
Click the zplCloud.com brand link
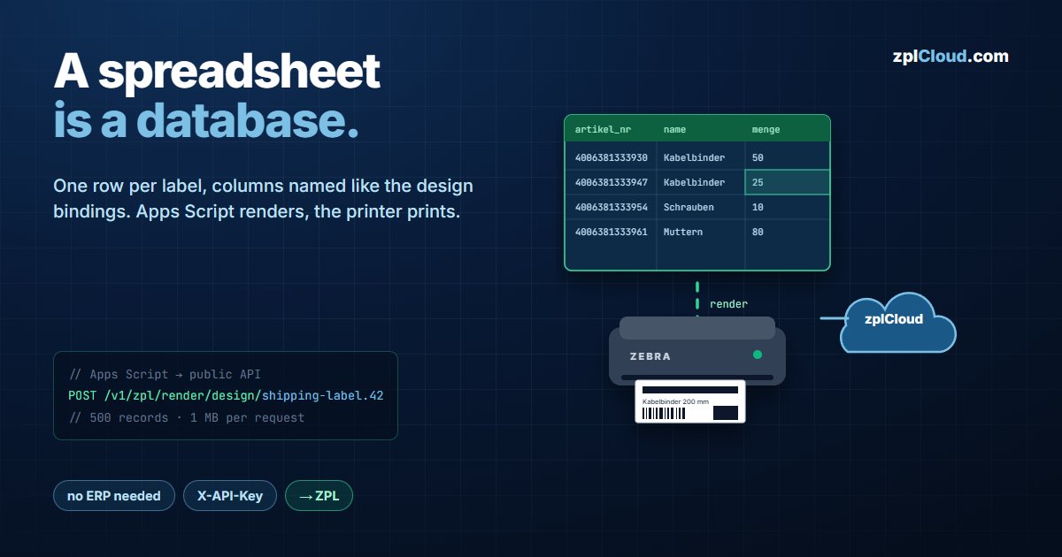point(950,57)
